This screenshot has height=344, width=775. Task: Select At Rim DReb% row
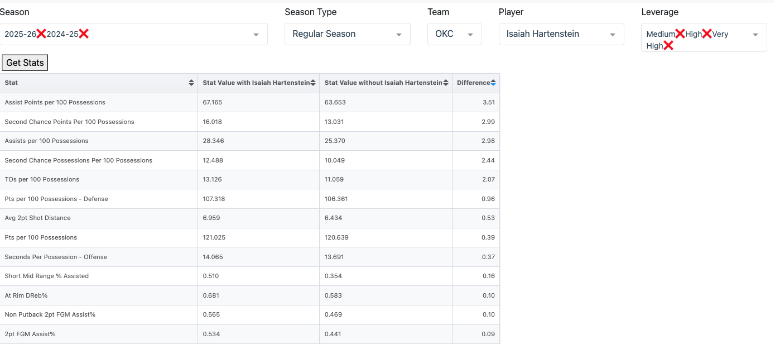tap(250, 295)
